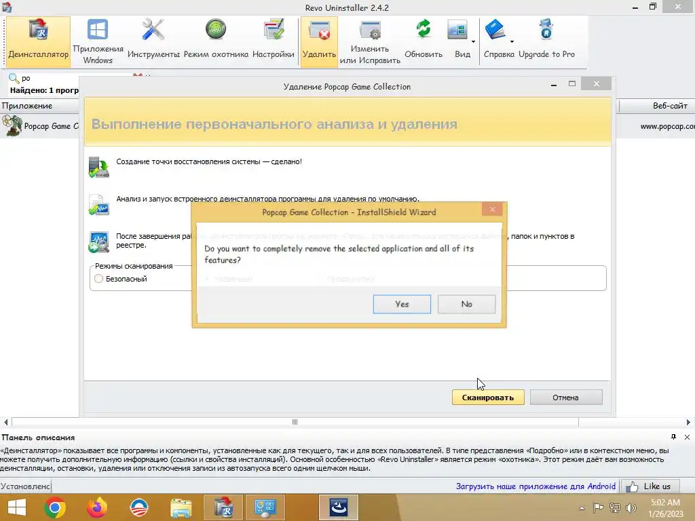Launch Google Chrome from taskbar
Viewport: 695px width, 521px height.
coord(55,507)
